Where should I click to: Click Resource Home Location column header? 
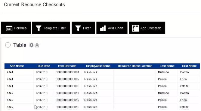(x=135, y=66)
